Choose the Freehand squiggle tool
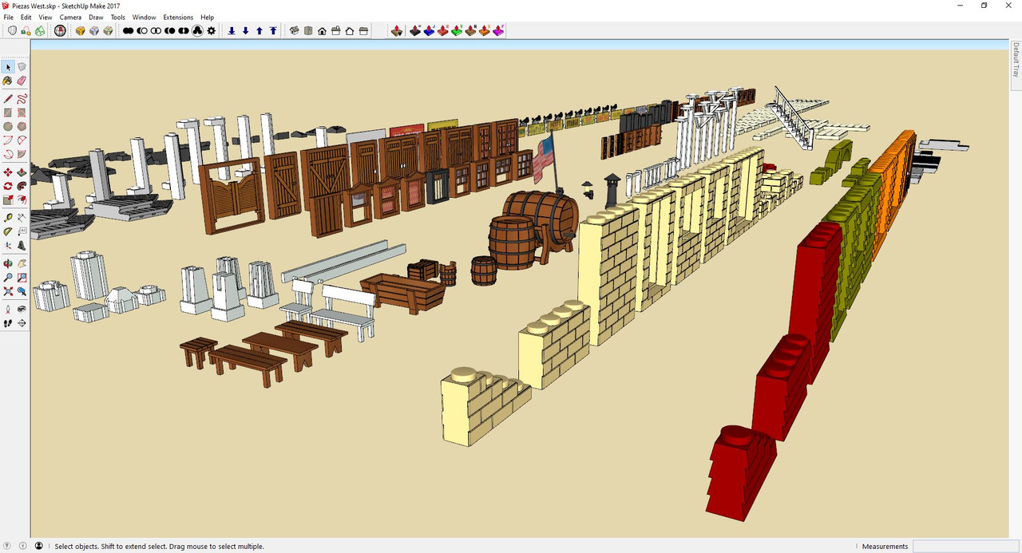Image resolution: width=1022 pixels, height=553 pixels. pyautogui.click(x=22, y=99)
